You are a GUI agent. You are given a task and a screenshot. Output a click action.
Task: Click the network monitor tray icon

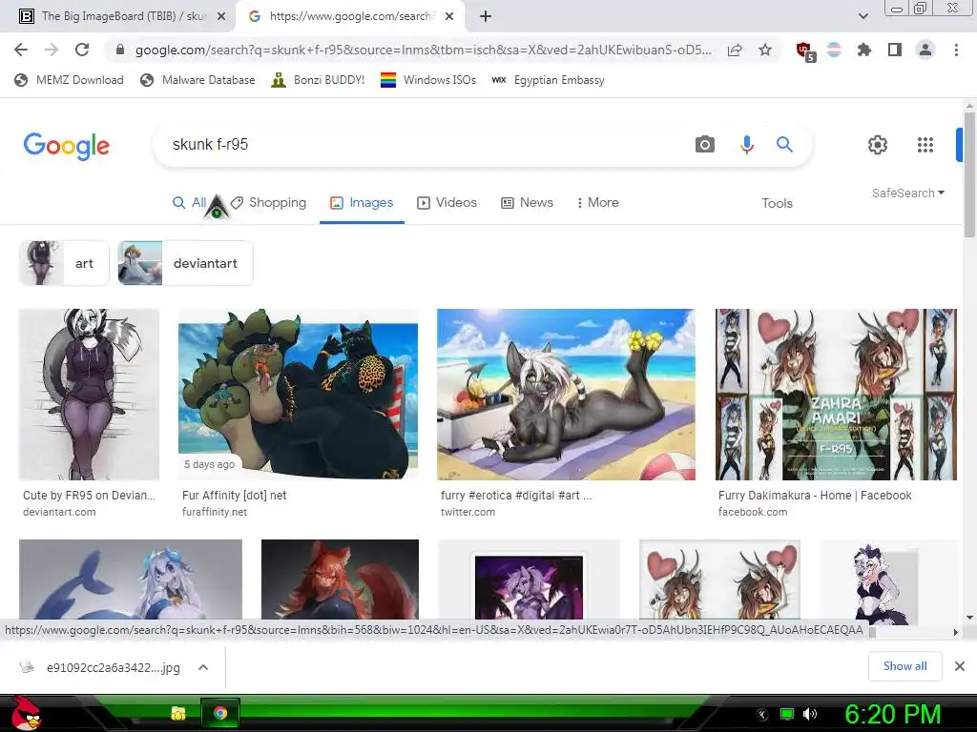(x=787, y=714)
